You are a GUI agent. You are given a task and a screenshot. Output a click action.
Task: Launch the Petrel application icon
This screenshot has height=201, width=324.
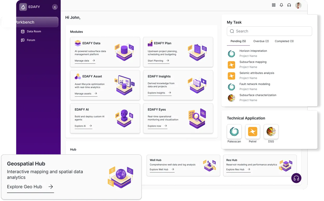coord(253,131)
